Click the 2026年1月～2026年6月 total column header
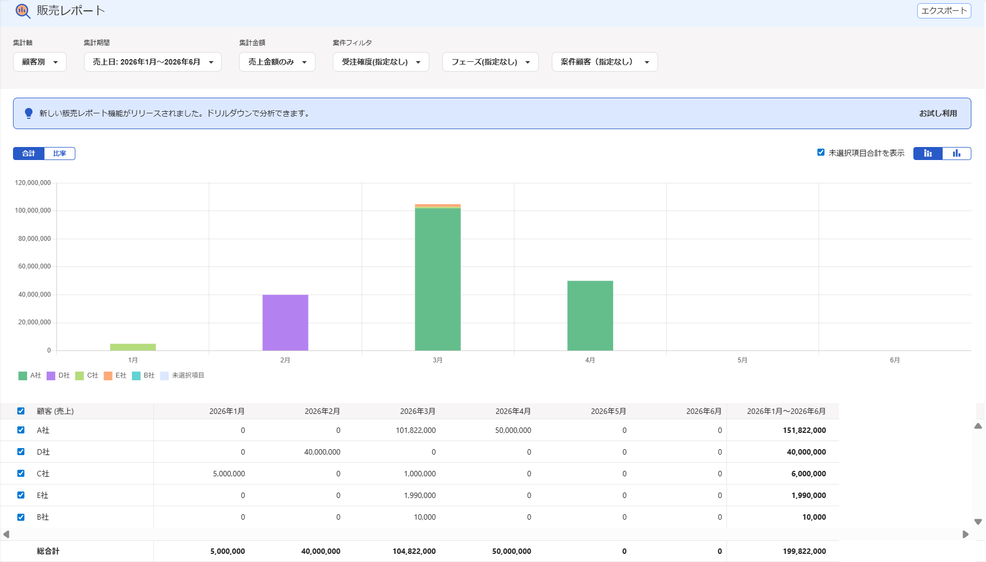The width and height of the screenshot is (986, 562). [787, 411]
